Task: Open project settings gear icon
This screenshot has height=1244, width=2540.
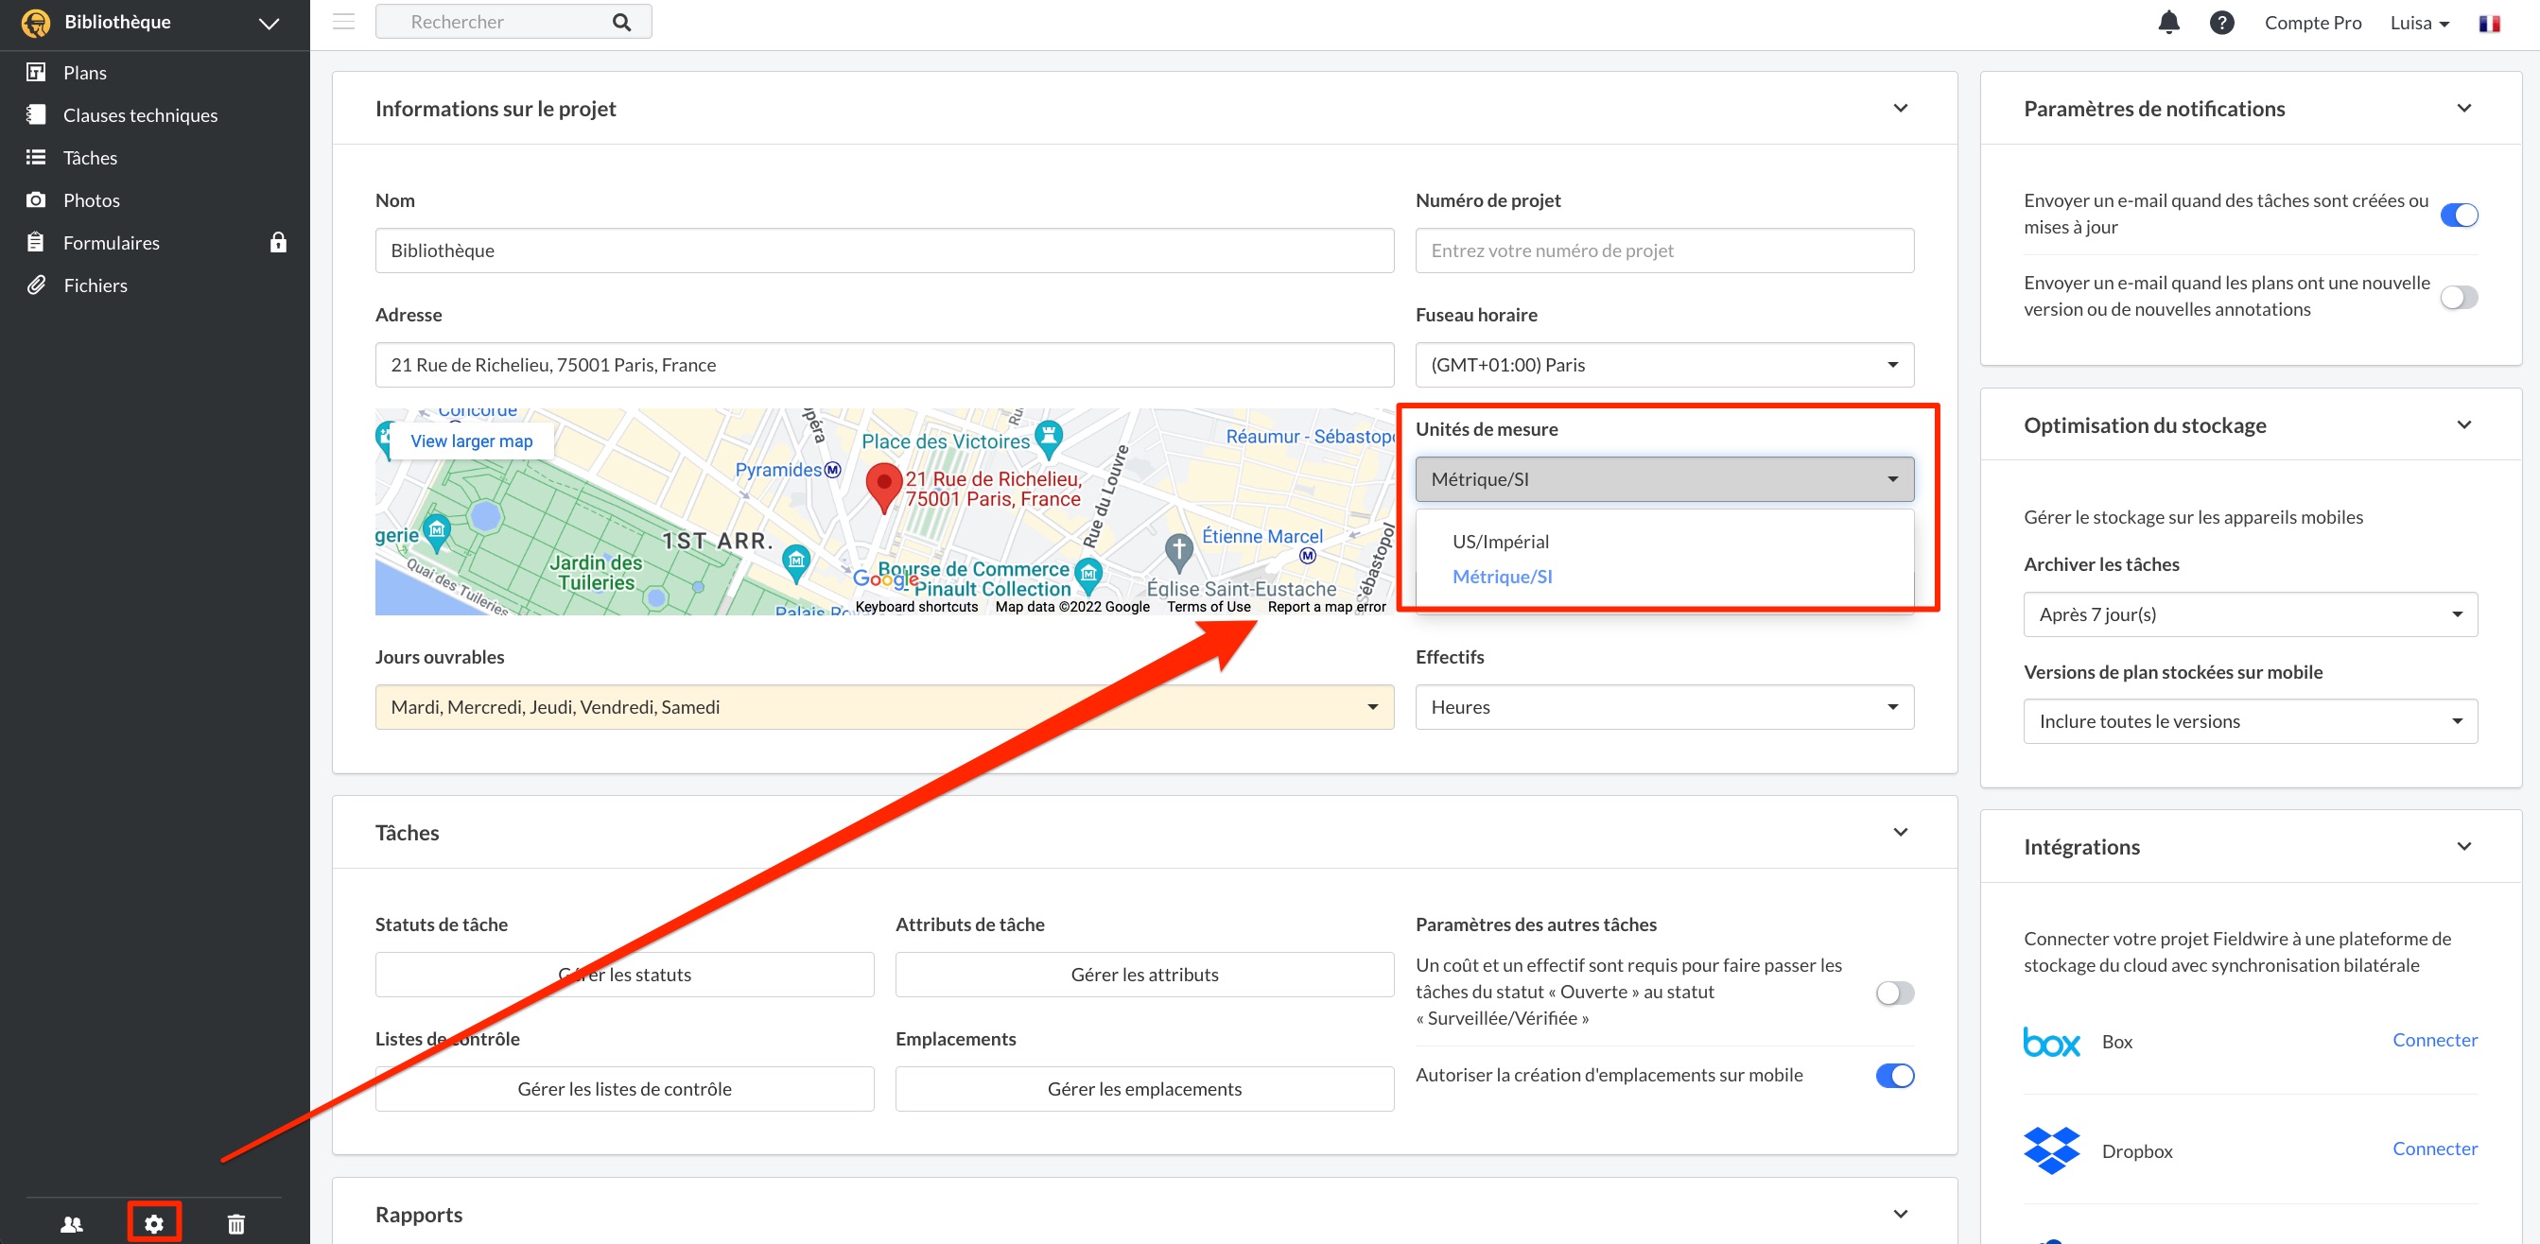Action: coord(154,1223)
